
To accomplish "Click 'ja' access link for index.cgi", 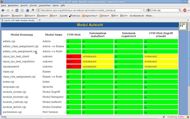I will click(x=146, y=82).
